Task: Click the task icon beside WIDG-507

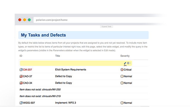Action: [21, 103]
